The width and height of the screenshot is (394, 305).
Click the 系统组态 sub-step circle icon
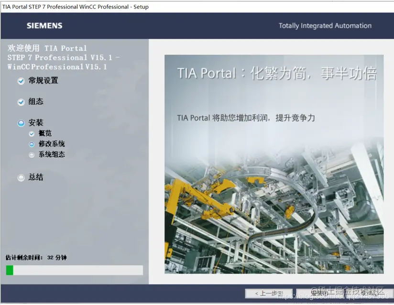[32, 155]
